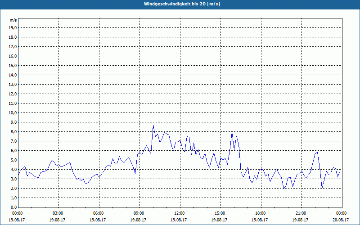The image size is (360, 225).
Task: Select the '19,0' y-axis label
Action: 13,28
